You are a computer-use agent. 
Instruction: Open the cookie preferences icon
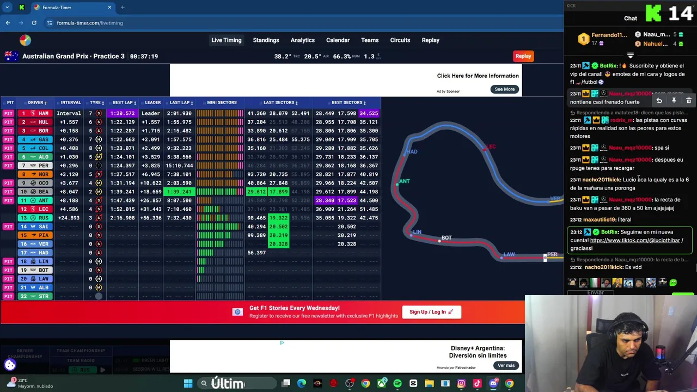click(x=10, y=365)
